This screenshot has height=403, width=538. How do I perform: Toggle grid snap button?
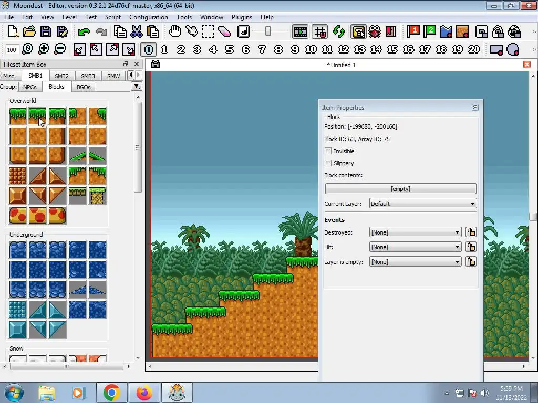pos(320,32)
